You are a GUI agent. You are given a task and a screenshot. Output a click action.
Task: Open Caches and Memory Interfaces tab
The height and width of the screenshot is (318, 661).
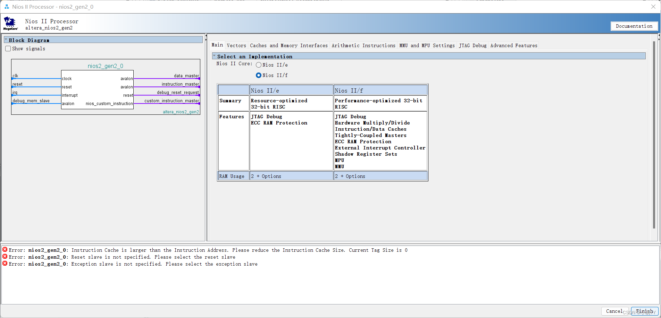coord(289,45)
